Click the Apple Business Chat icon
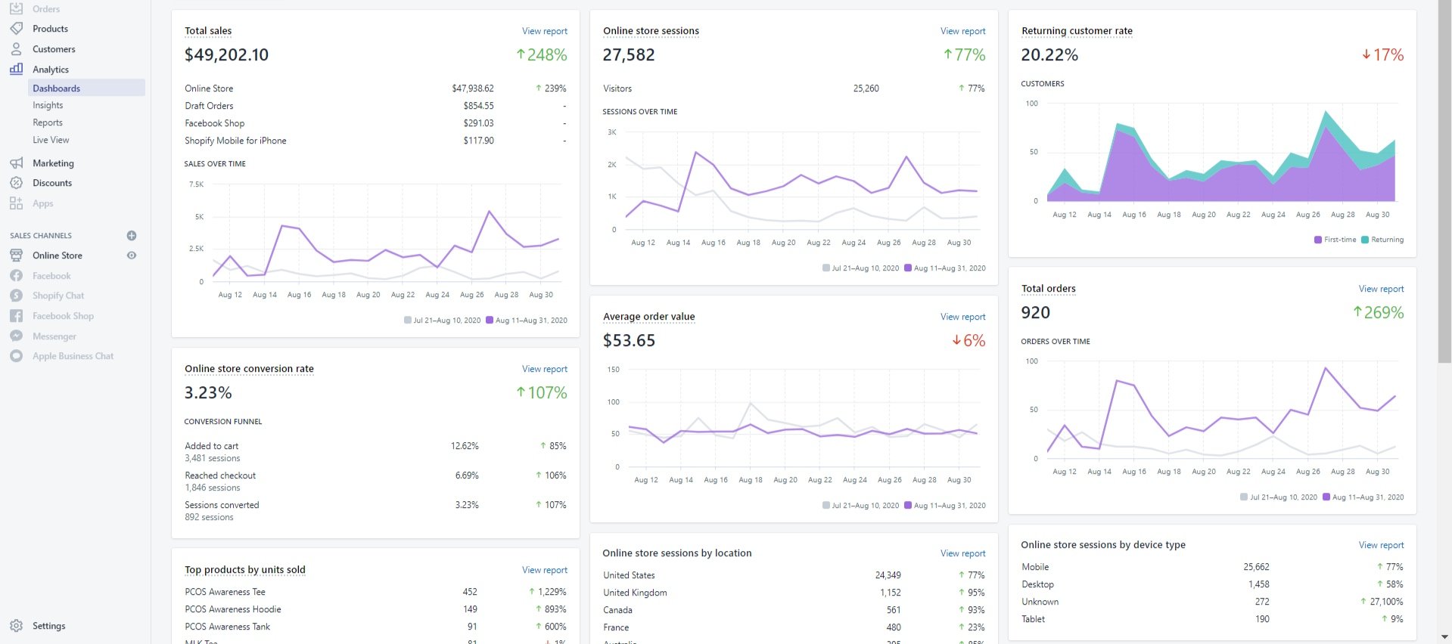The width and height of the screenshot is (1452, 644). (16, 356)
